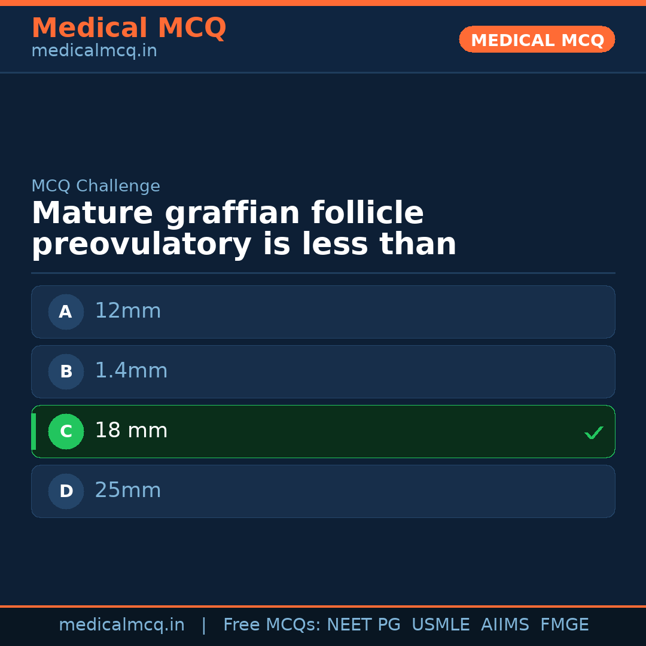The image size is (646, 646).
Task: Click the letter D circle icon
Action: click(66, 491)
